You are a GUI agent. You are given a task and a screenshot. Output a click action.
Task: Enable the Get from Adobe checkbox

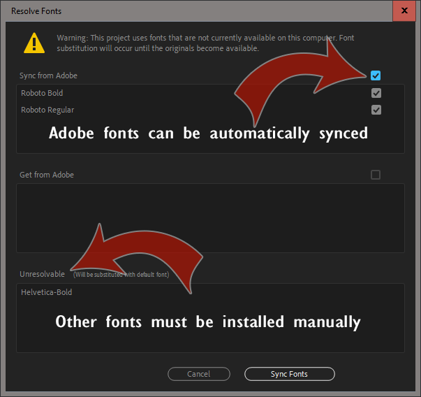pyautogui.click(x=376, y=175)
